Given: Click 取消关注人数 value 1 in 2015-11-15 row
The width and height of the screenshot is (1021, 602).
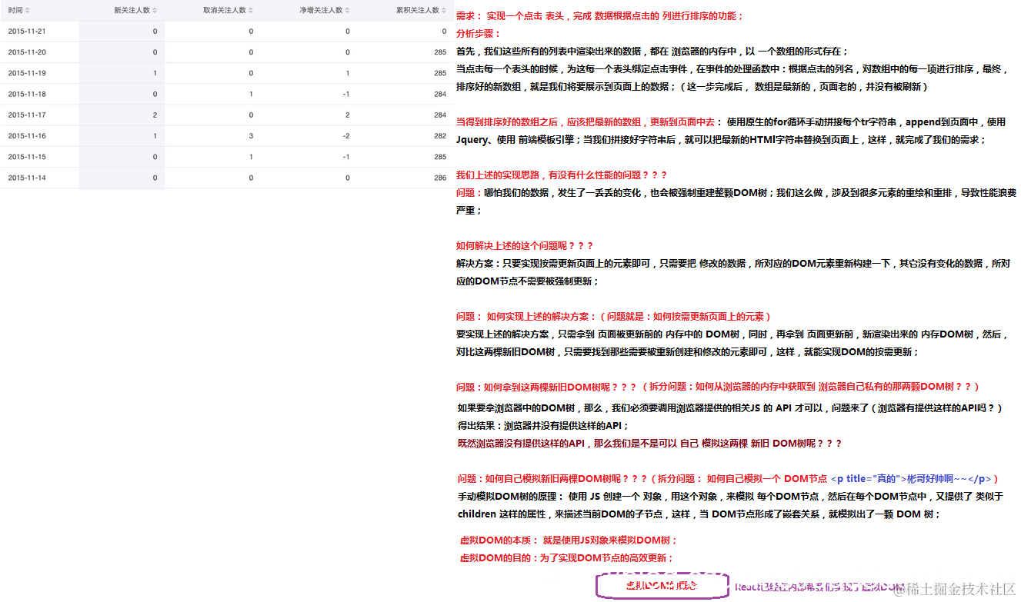Looking at the screenshot, I should 251,157.
